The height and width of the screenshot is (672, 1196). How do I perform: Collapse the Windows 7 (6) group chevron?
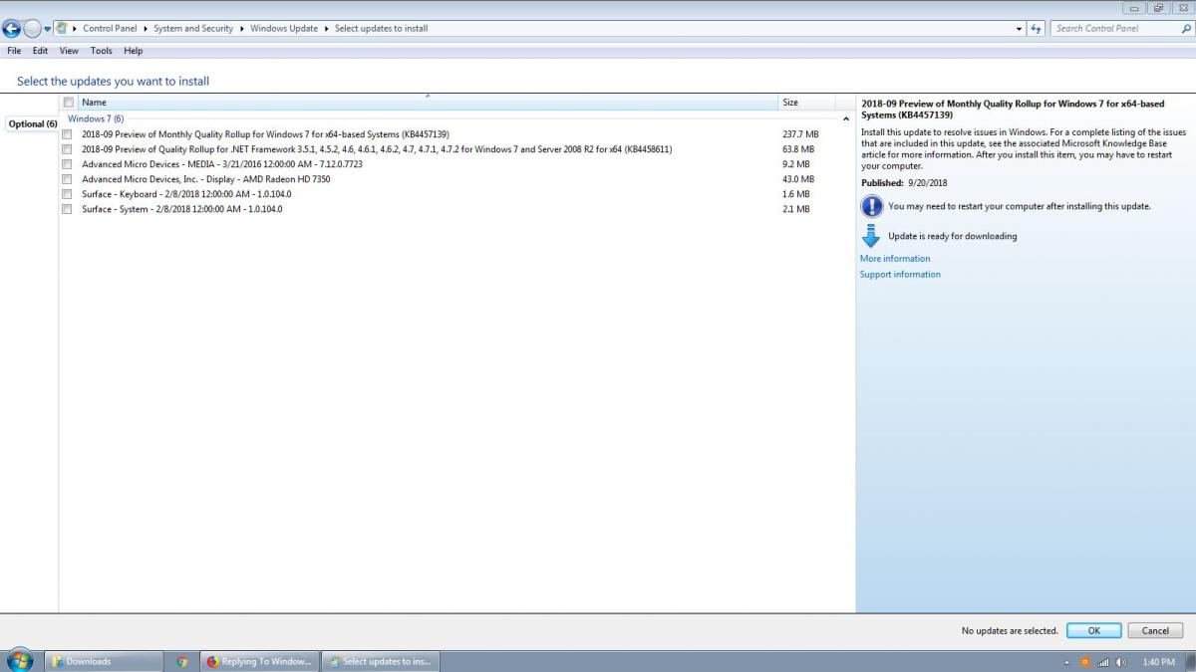coord(846,118)
